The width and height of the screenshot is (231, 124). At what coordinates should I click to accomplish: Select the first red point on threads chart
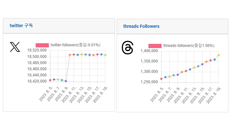(161, 79)
